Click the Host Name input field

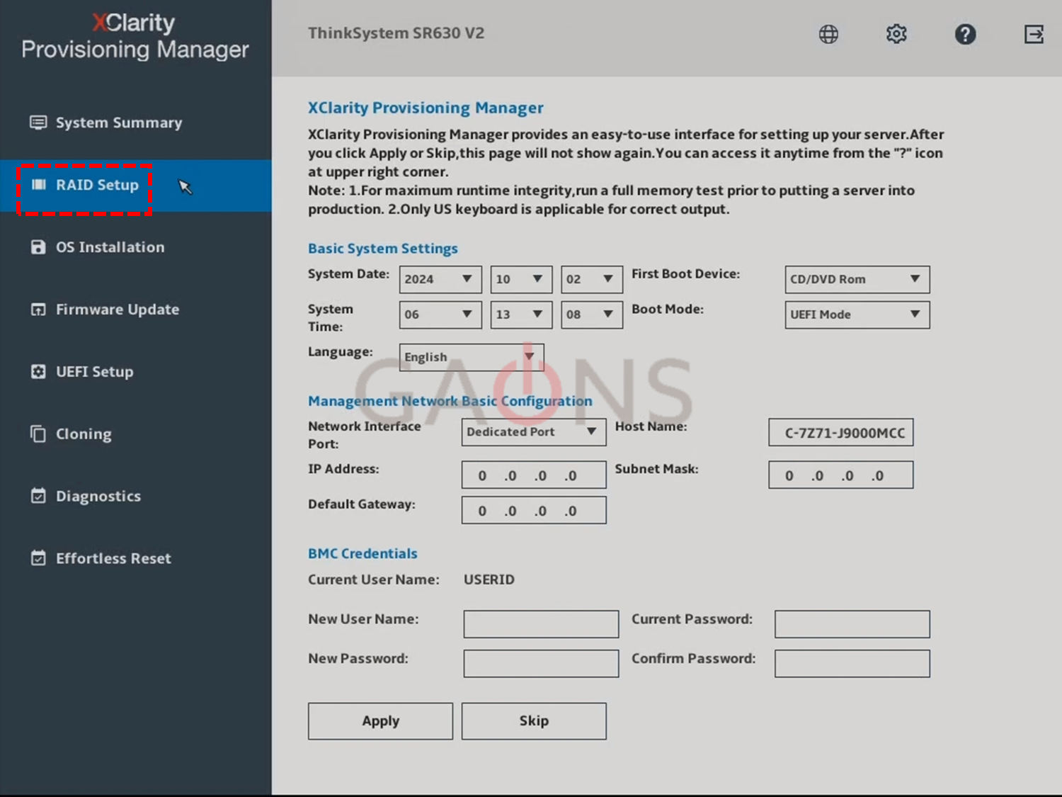(x=841, y=432)
